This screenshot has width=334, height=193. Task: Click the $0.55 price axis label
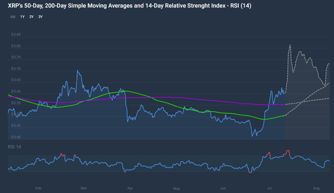coord(16,103)
